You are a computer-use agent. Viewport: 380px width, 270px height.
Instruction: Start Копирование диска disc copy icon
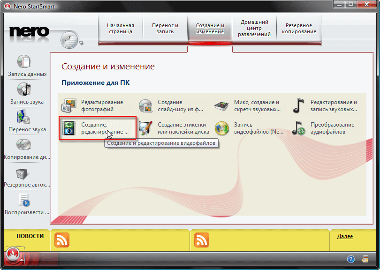pyautogui.click(x=24, y=144)
